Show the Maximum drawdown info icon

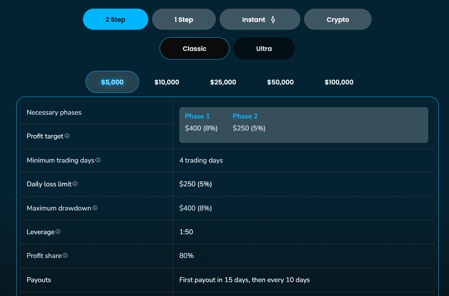tap(95, 208)
